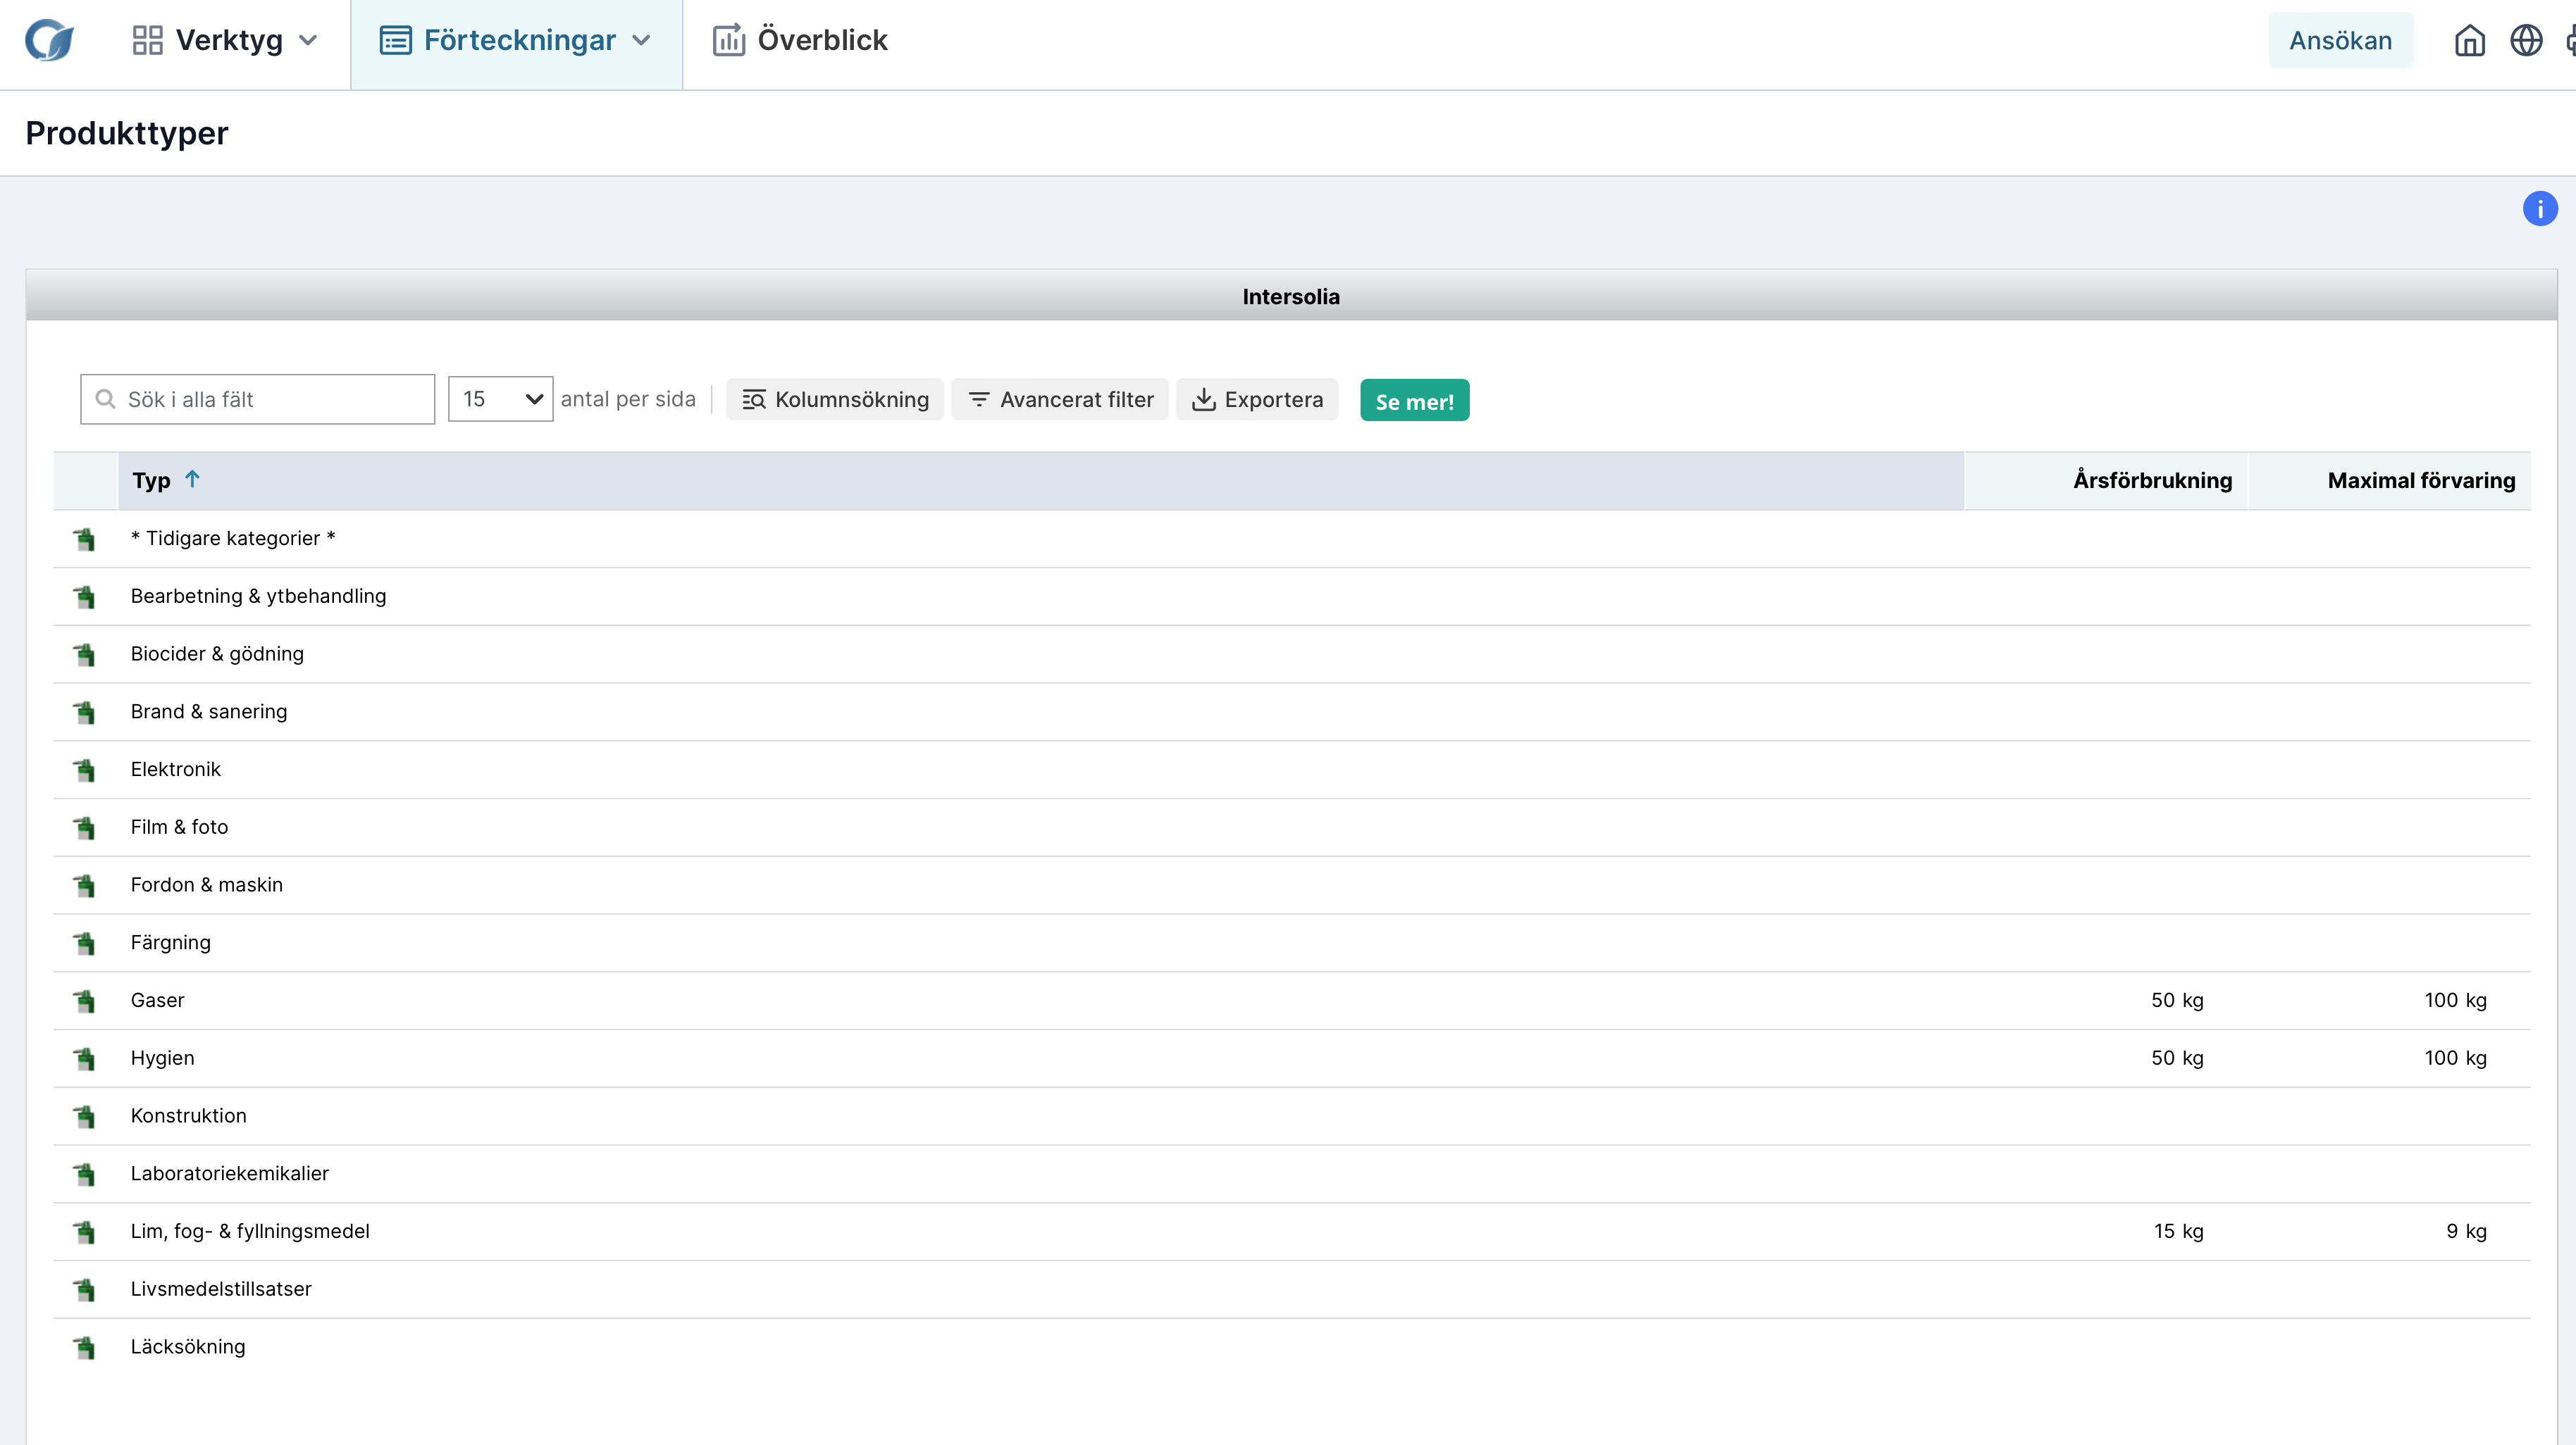Screen dimensions: 2576x1445
Task: Click Exportera to download list
Action: coord(1257,400)
